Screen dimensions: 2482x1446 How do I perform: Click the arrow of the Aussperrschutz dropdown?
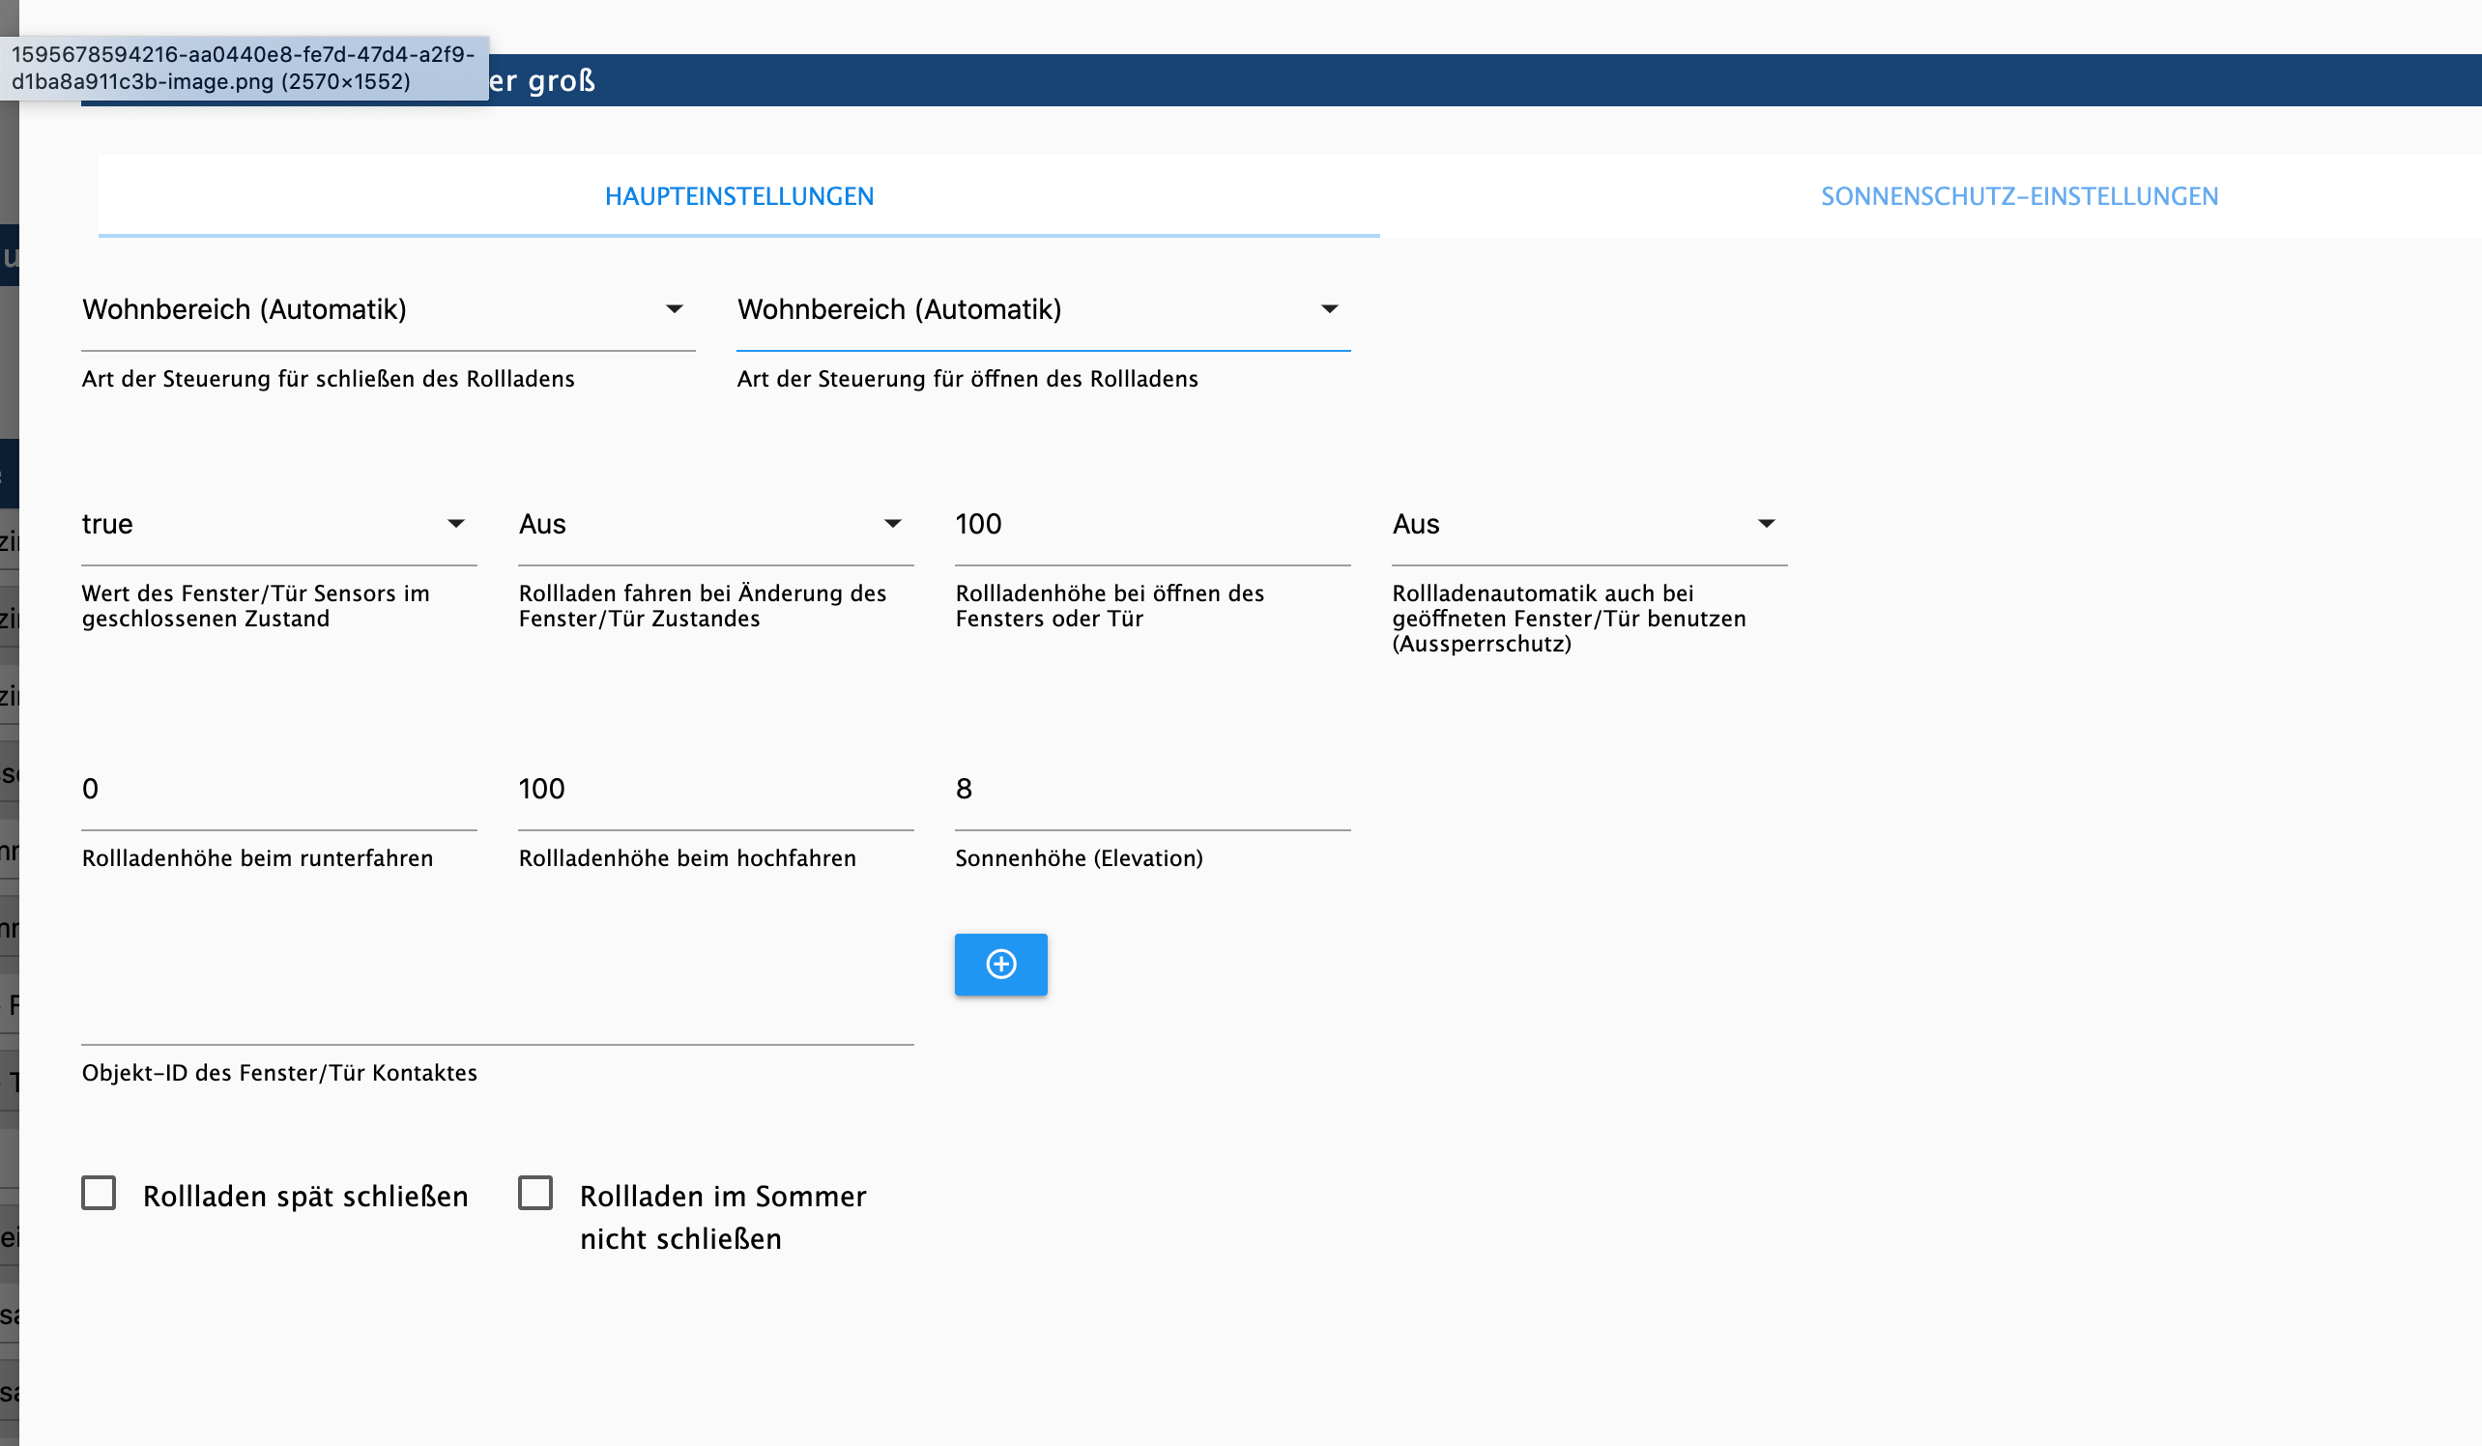[1767, 524]
